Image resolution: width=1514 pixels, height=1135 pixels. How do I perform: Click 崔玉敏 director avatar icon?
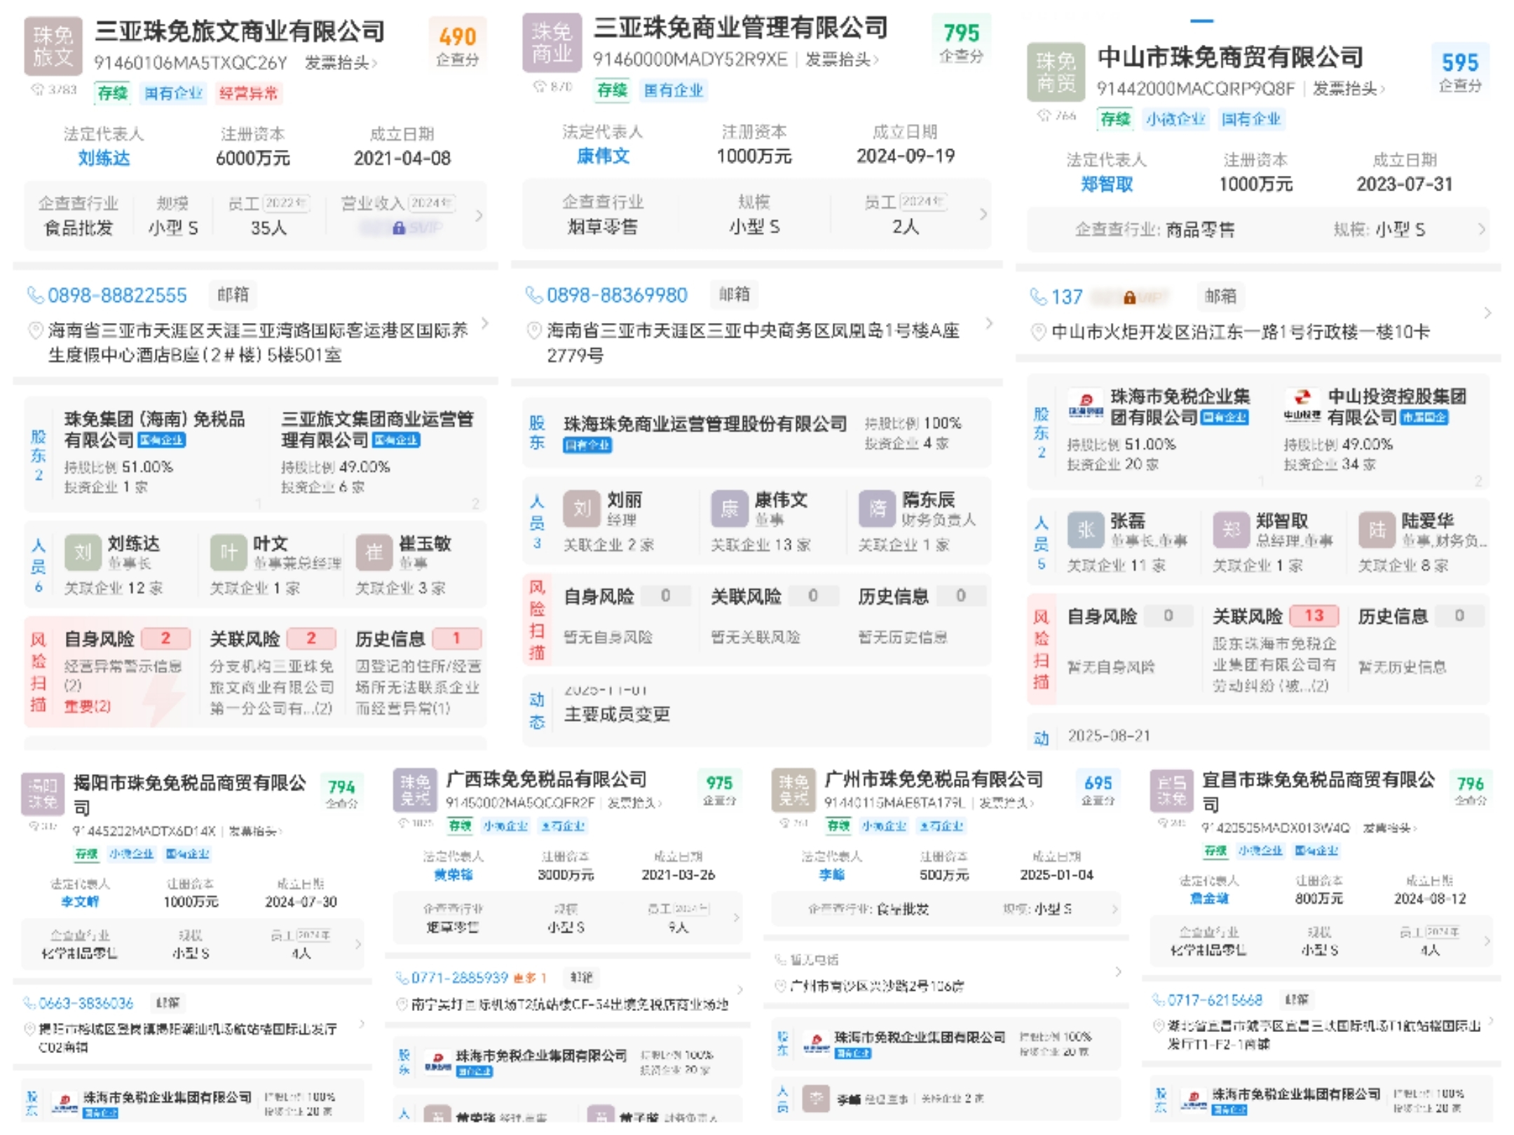pos(374,553)
